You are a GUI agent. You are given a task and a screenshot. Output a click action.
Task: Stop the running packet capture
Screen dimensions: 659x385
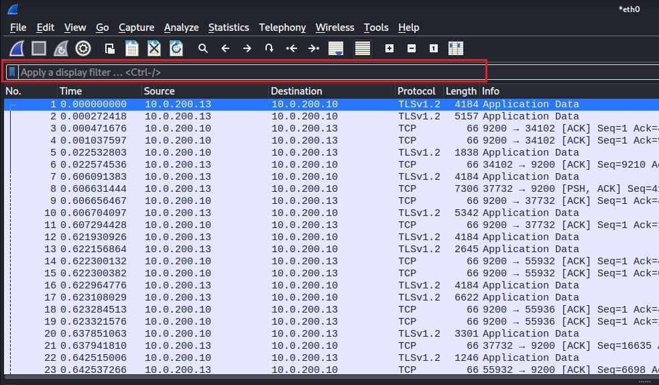[x=39, y=48]
